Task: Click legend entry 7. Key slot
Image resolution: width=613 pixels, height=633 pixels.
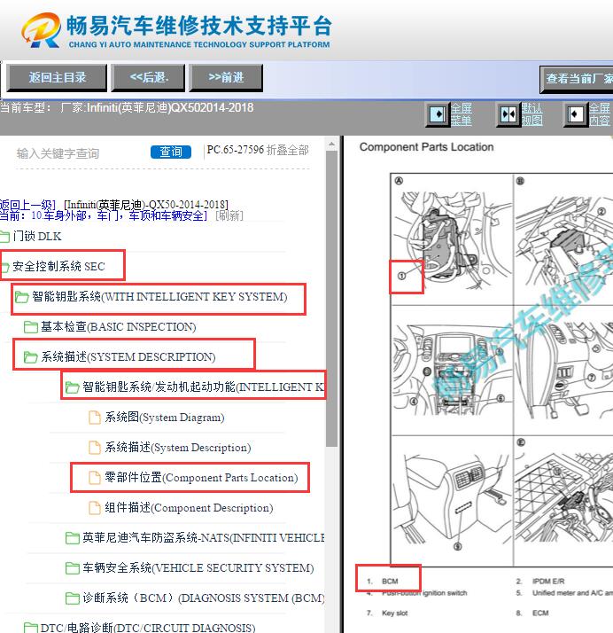Action: tap(387, 613)
